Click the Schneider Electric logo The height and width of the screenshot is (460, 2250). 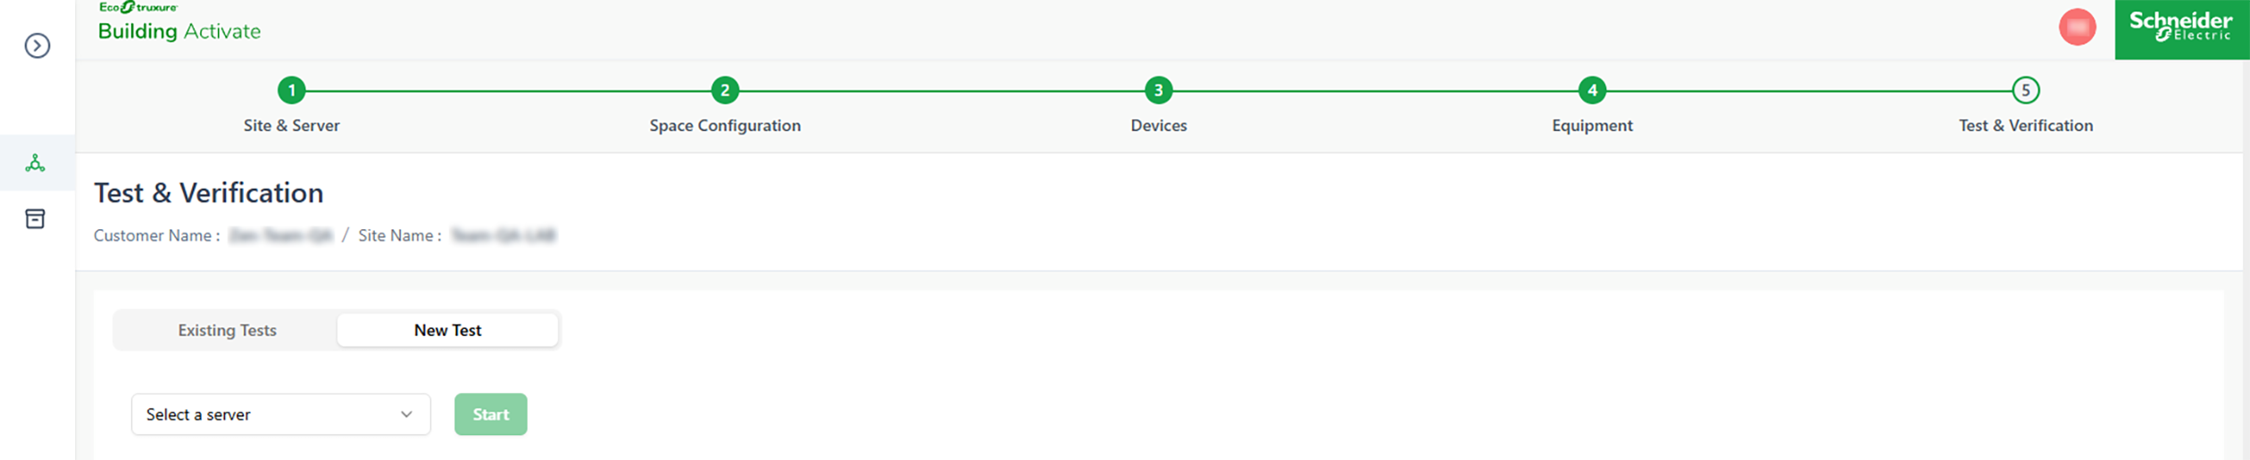pyautogui.click(x=2180, y=29)
